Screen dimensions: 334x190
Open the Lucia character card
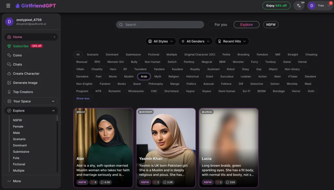tap(229, 148)
